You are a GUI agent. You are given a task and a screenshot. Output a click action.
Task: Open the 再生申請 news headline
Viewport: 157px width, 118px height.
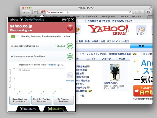83,80
